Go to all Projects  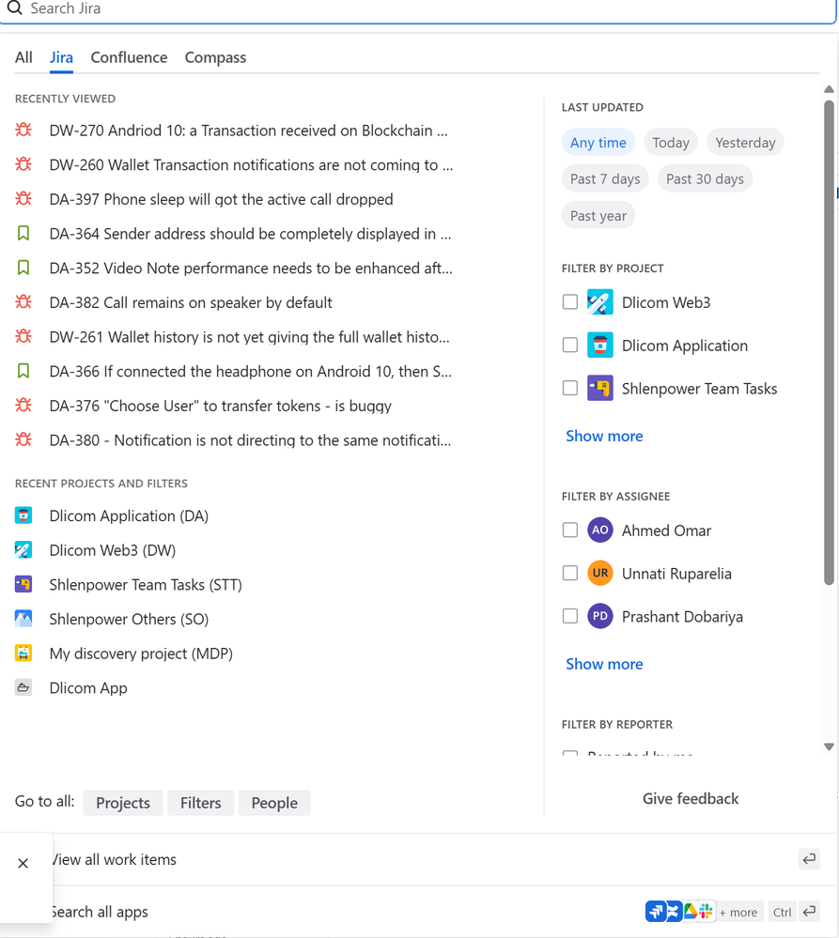click(x=123, y=803)
